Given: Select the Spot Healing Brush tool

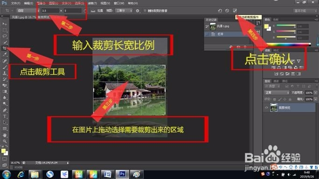Looking at the screenshot, I should [x=5, y=61].
